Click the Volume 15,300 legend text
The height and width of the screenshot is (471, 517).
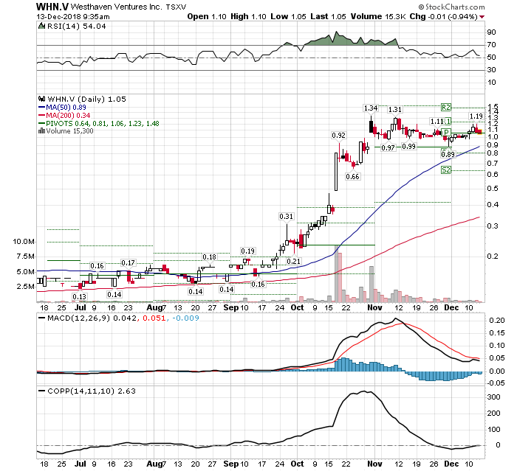pos(69,131)
